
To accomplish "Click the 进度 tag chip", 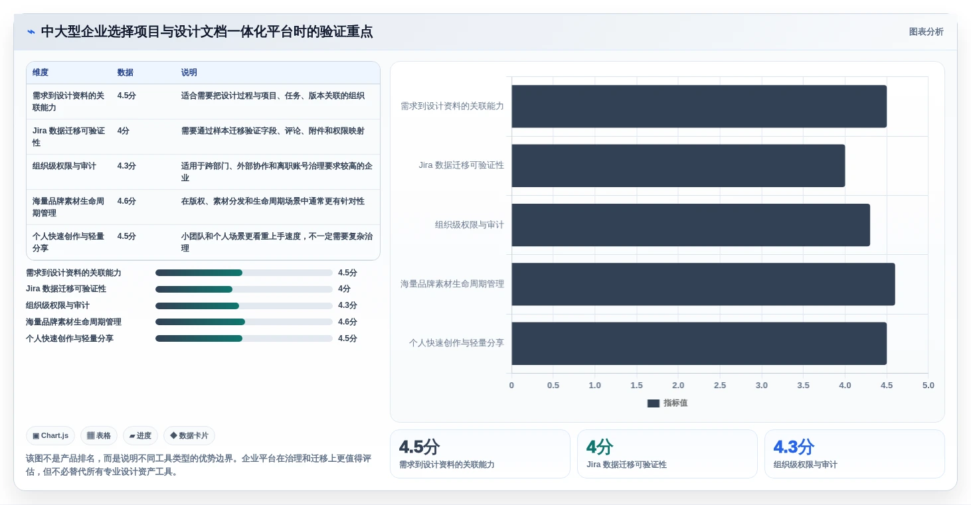I will tap(140, 435).
